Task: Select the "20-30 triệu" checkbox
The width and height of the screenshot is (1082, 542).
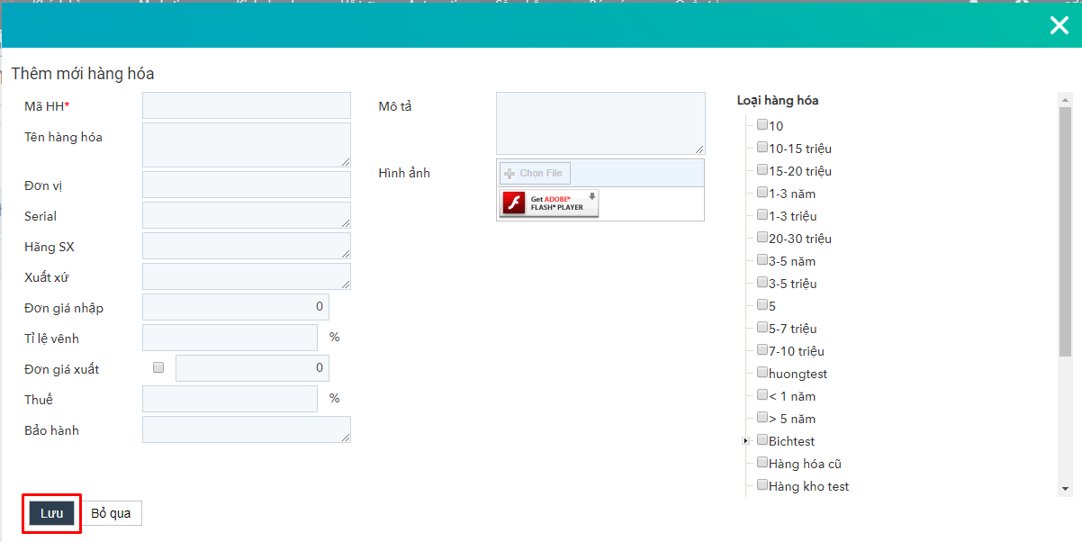Action: click(x=762, y=238)
